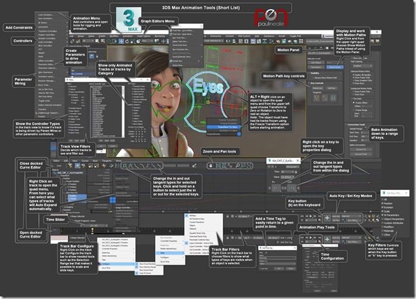Toggle Always Show Motion Path checkbox
416x299 pixels.
click(313, 77)
